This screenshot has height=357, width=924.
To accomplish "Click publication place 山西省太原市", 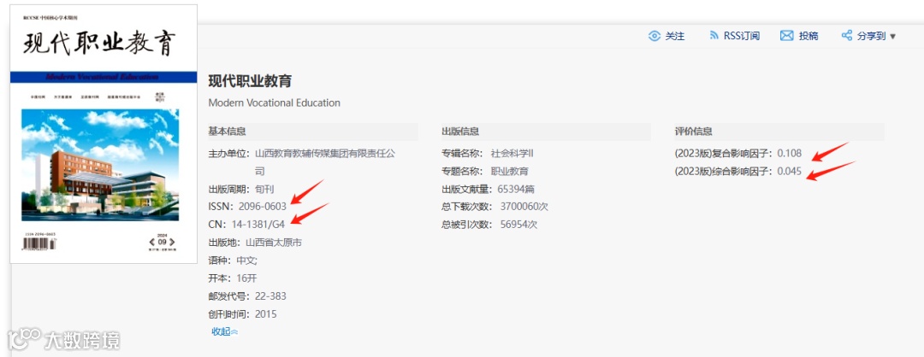I will click(x=274, y=243).
